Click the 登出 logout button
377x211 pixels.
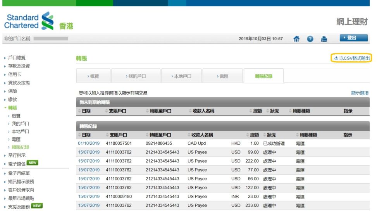(x=353, y=38)
